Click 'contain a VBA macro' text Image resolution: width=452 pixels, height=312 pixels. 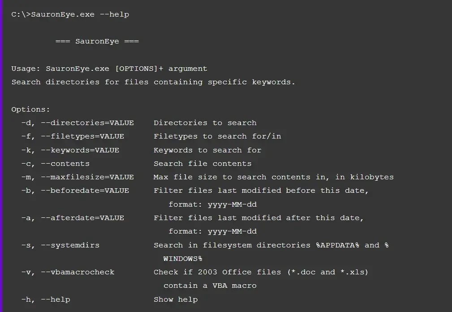pos(210,286)
